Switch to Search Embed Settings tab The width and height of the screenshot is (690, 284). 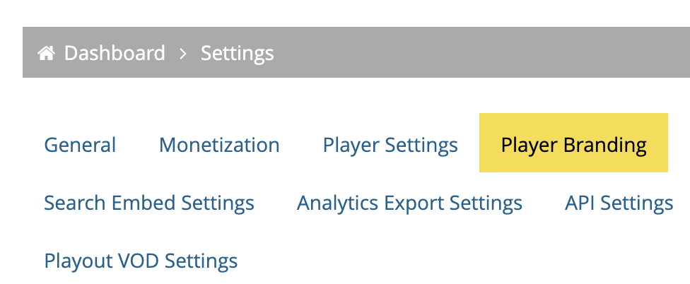click(149, 203)
